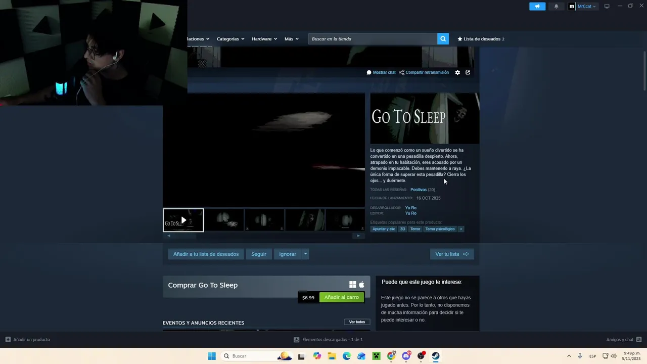Click the Windows platform icon
Image resolution: width=647 pixels, height=364 pixels.
pos(353,285)
